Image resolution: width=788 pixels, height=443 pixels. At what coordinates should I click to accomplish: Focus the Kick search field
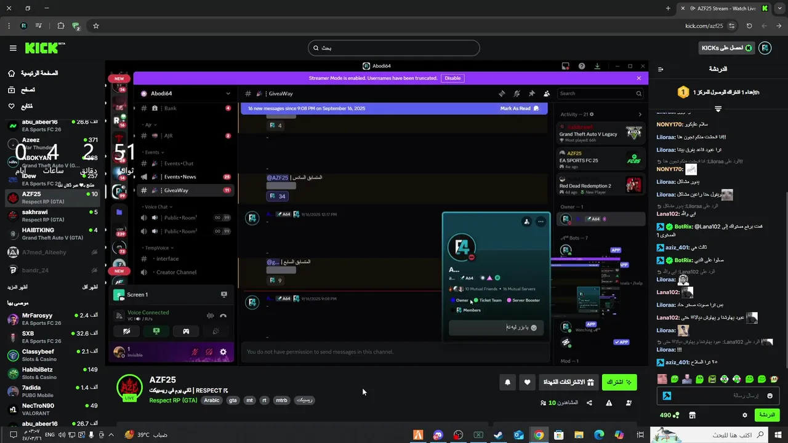[x=394, y=48]
